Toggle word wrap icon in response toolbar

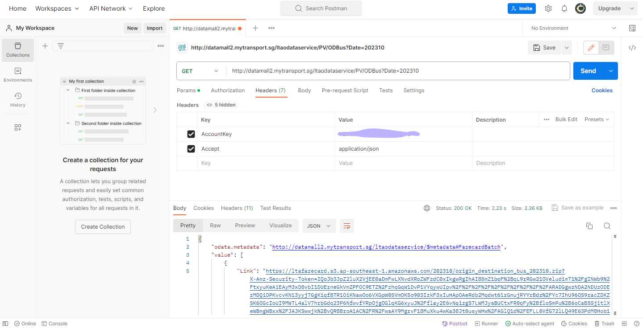click(347, 226)
